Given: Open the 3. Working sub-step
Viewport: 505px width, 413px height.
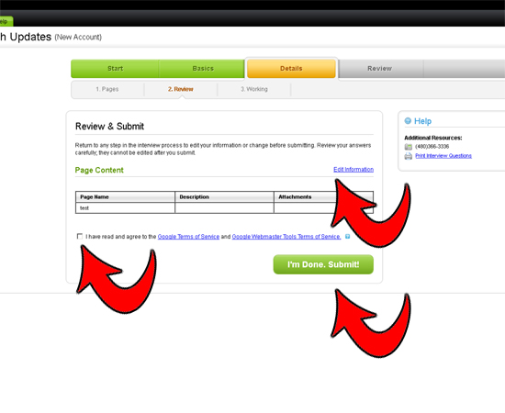Looking at the screenshot, I should tap(254, 89).
